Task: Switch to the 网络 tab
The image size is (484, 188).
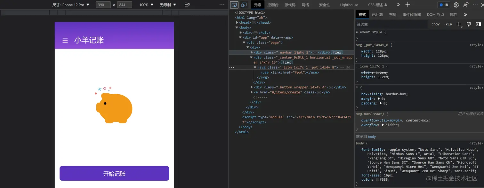Action: 305,5
